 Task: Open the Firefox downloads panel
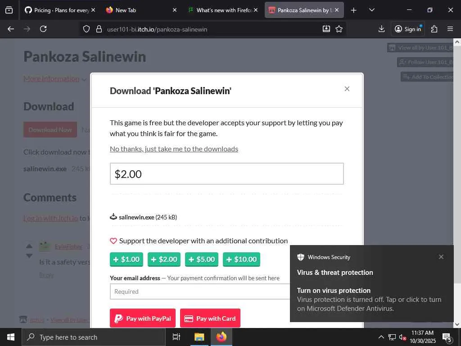tap(381, 29)
